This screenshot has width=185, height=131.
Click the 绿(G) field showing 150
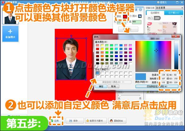[176, 79]
